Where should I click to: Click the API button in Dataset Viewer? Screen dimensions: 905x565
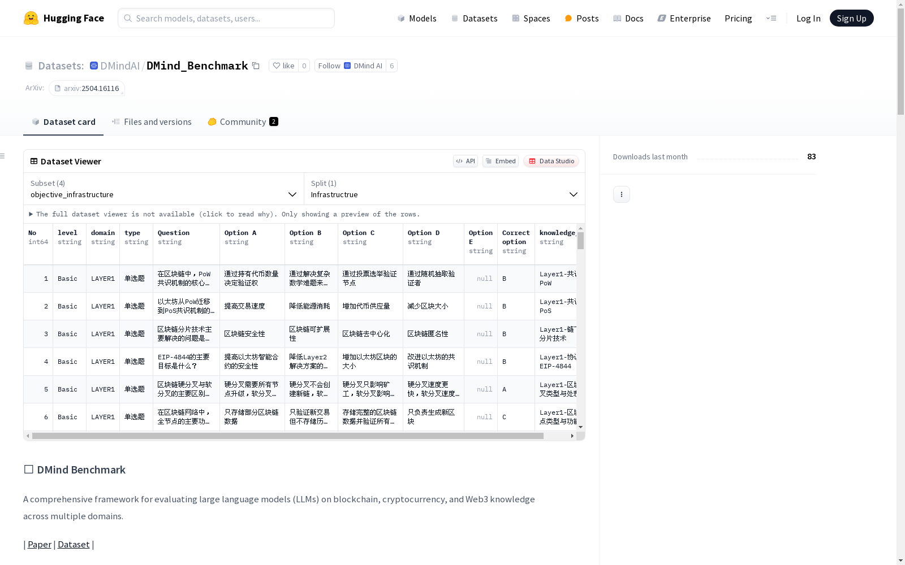tap(466, 161)
